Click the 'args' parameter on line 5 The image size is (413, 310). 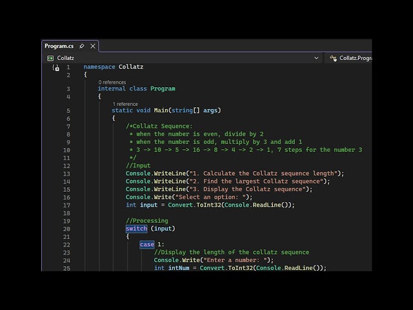pos(210,110)
